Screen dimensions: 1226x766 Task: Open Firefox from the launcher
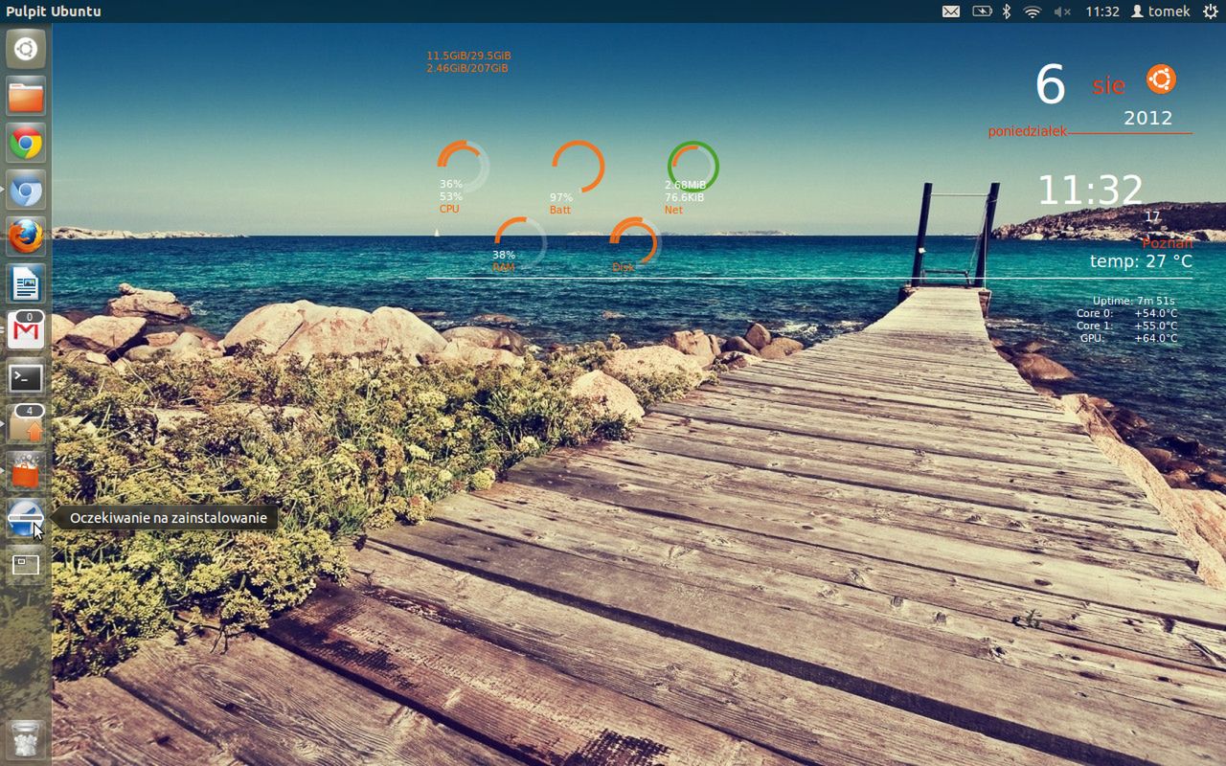26,237
